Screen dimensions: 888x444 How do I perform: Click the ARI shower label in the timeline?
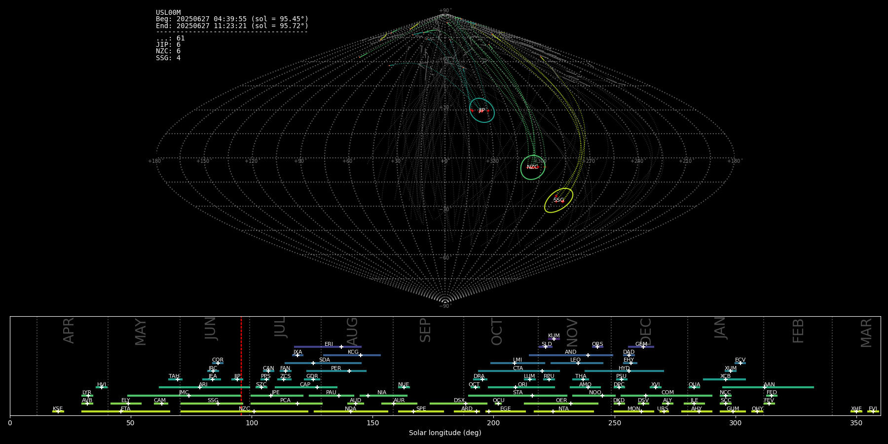coord(203,385)
